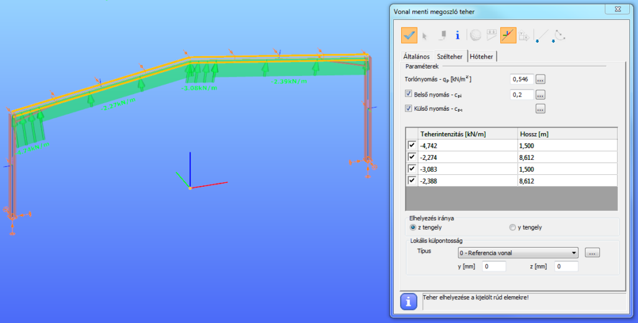Click the blue info icon in toolbar
Viewport: 638px width, 323px height.
click(457, 35)
